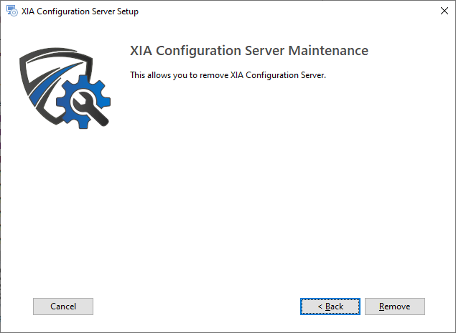Click the Remove button
The image size is (456, 333).
coord(394,307)
